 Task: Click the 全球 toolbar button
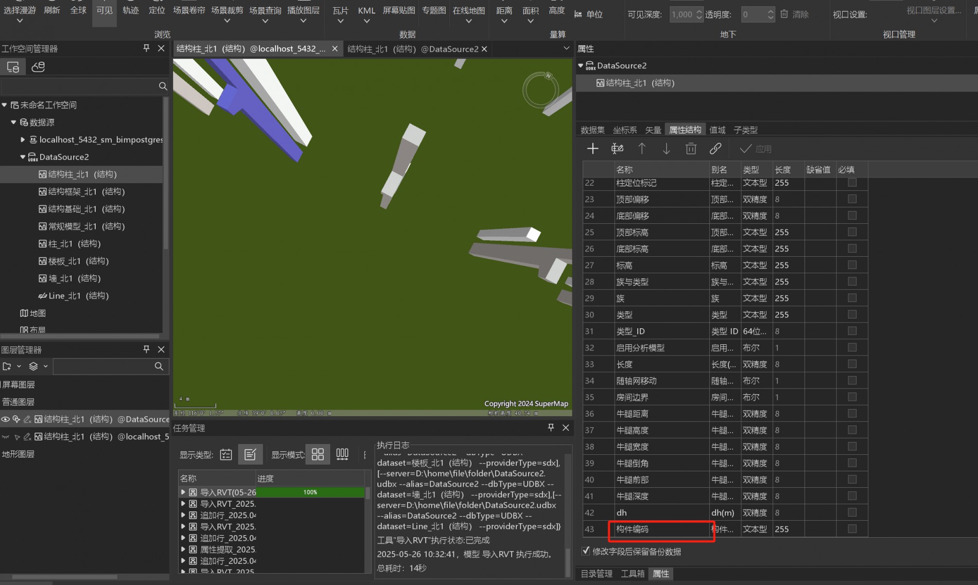78,10
